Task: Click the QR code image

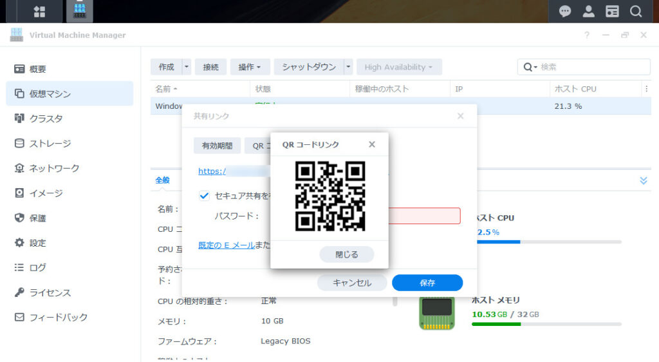Action: tap(330, 196)
